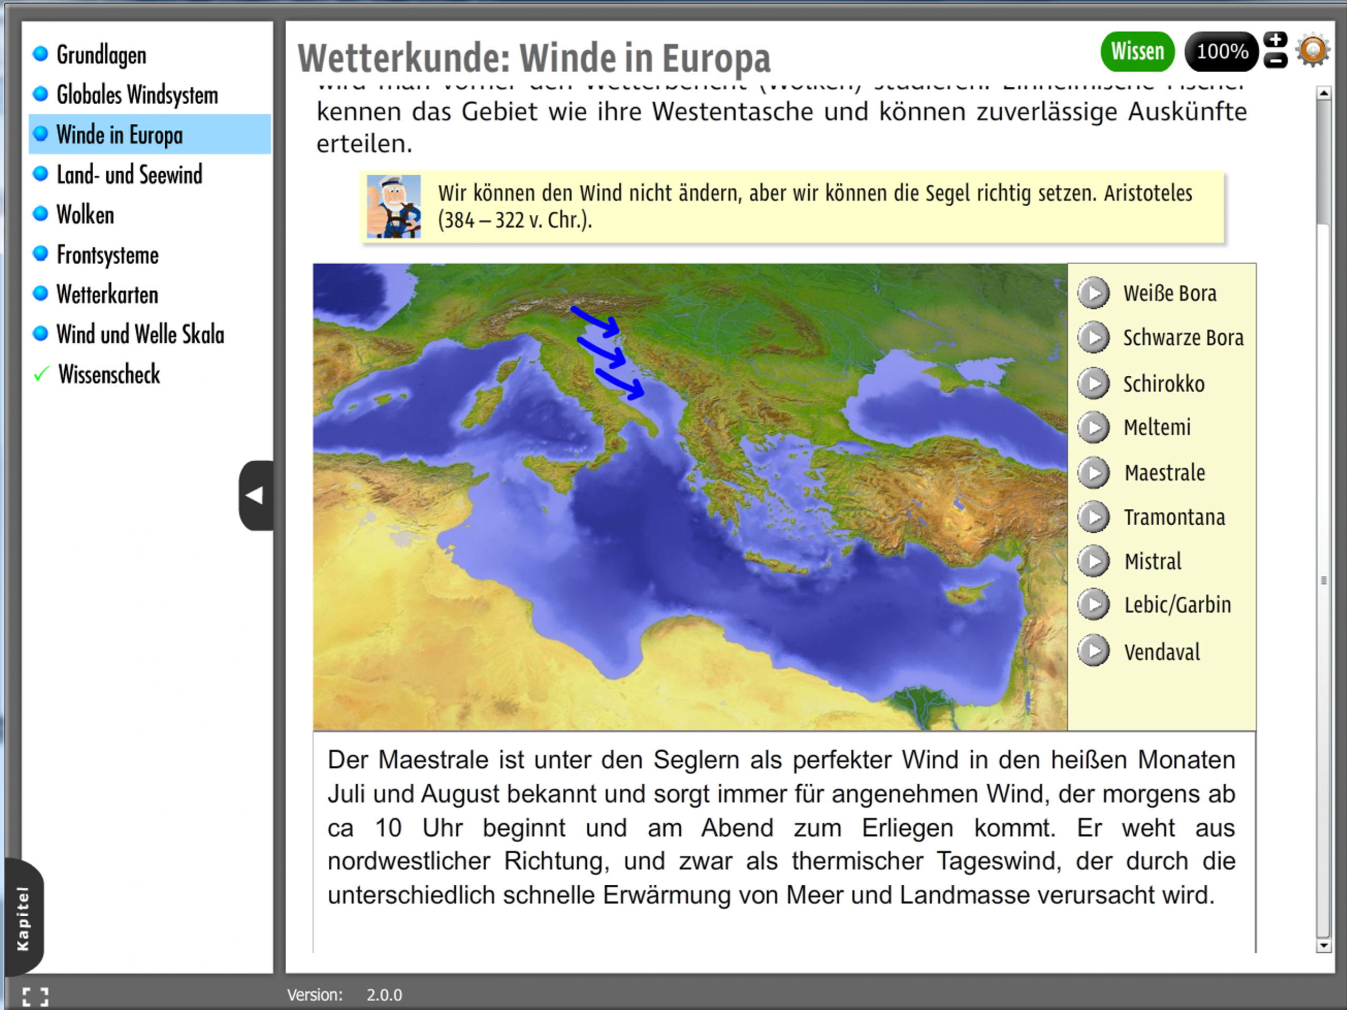Open the settings gear icon
The image size is (1347, 1010).
tap(1313, 51)
